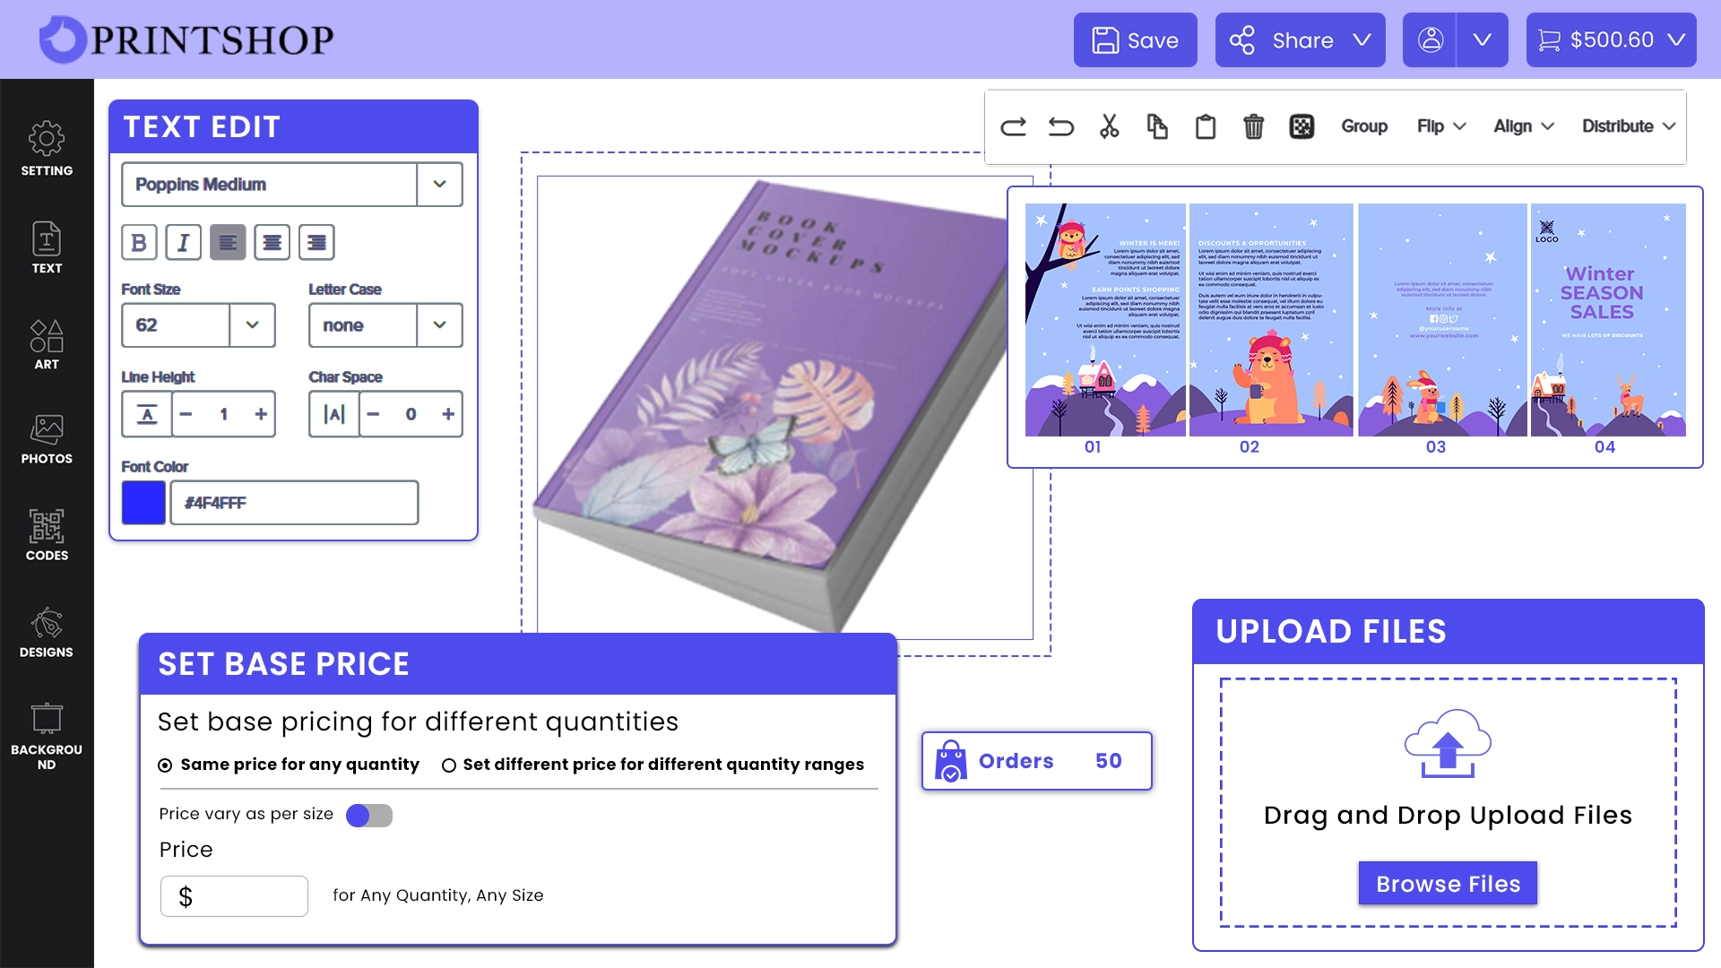Screen dimensions: 1721x968
Task: Click the Text tool in sidebar
Action: tap(45, 248)
